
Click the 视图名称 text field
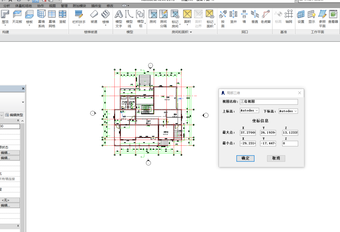click(269, 102)
